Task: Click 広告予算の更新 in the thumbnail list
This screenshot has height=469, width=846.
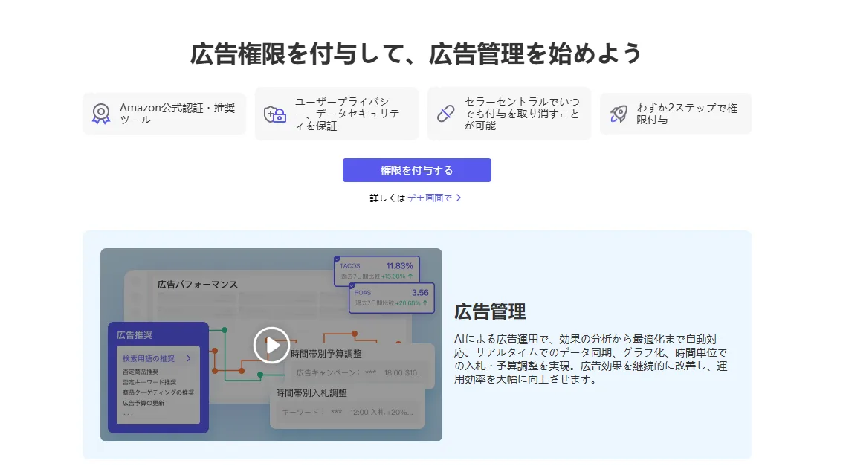Action: coord(143,403)
